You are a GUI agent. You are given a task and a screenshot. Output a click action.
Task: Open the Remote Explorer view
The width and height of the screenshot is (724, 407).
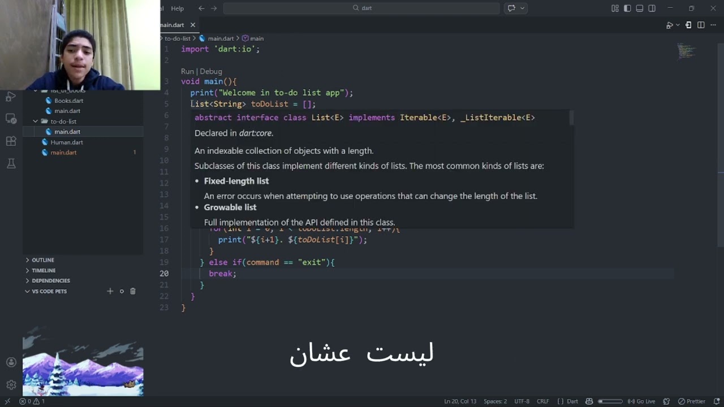point(11,119)
